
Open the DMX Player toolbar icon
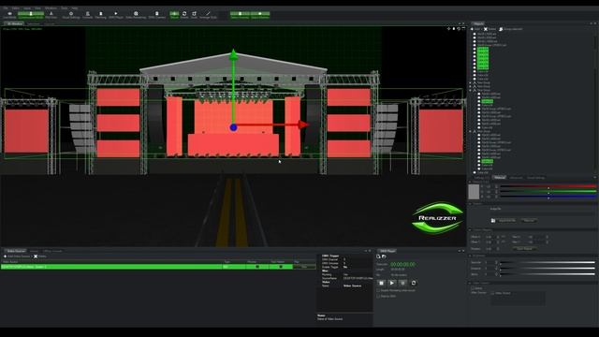(x=116, y=15)
